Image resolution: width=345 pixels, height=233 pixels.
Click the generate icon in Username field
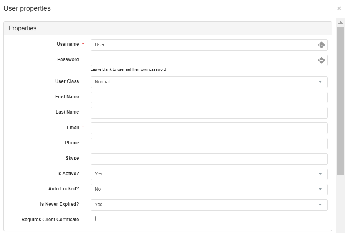pos(322,45)
